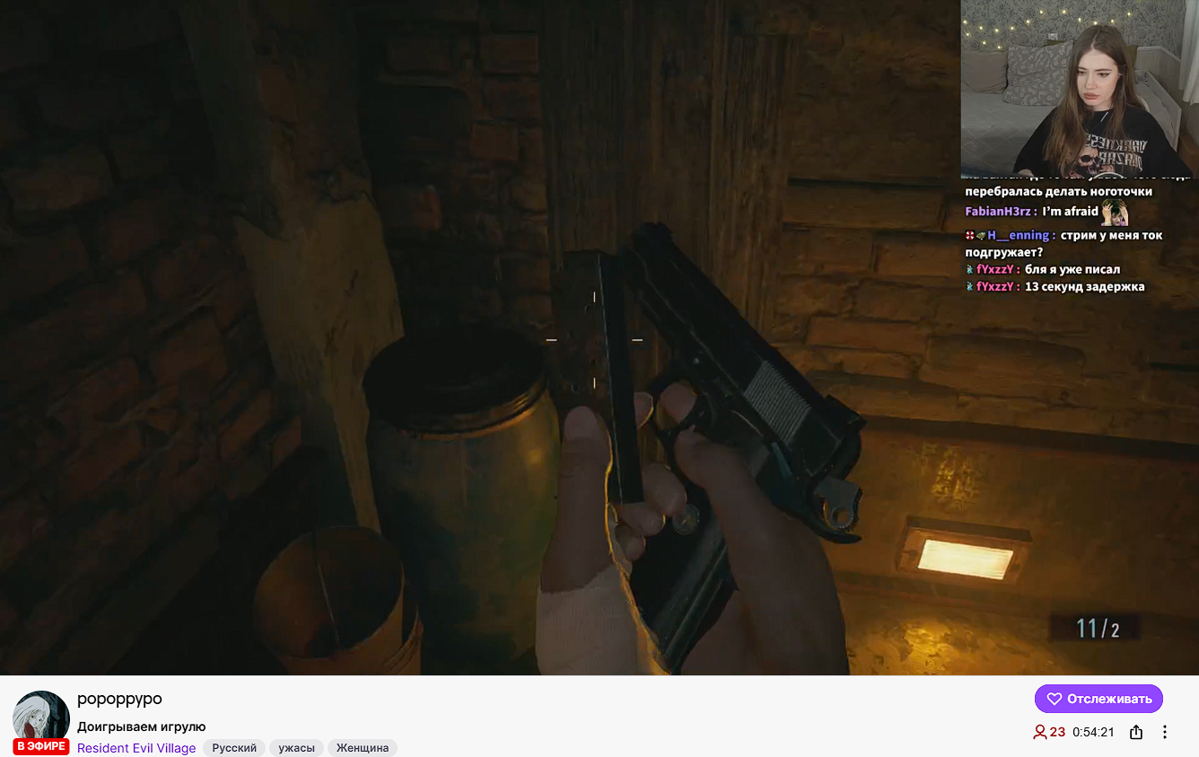Open the popoppypo channel name link
The width and height of the screenshot is (1199, 757).
pos(119,699)
